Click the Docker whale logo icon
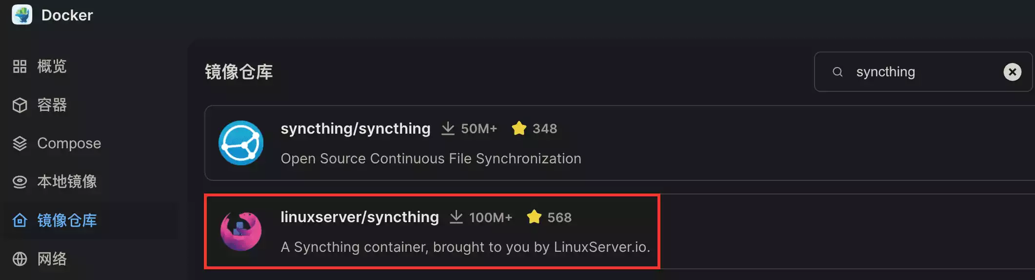 point(22,15)
